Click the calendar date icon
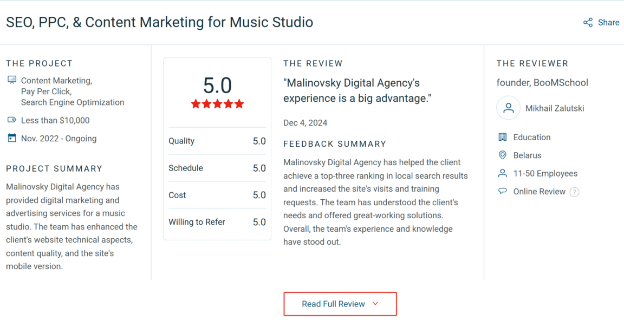This screenshot has width=624, height=327. click(x=12, y=139)
